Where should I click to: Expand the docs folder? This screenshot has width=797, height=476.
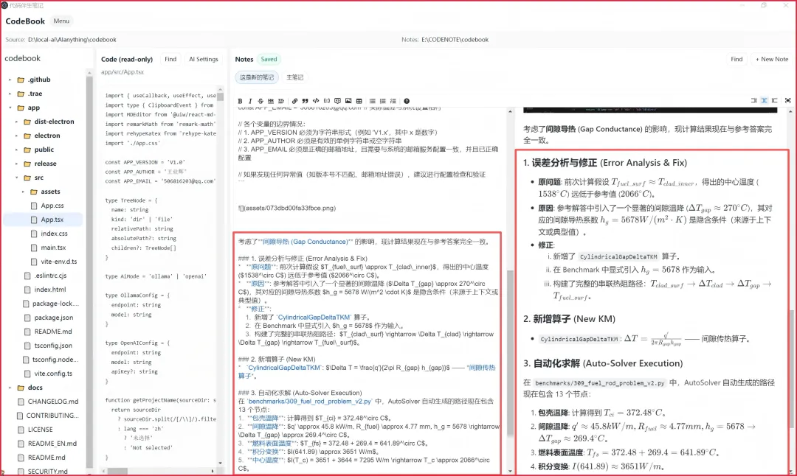click(x=10, y=388)
